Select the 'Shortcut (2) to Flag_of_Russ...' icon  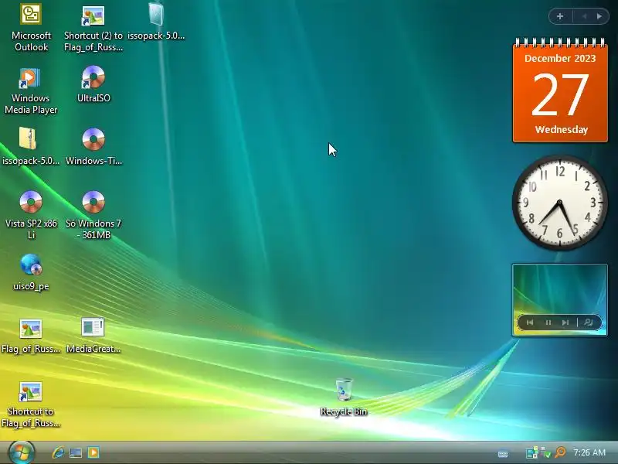[x=93, y=28]
